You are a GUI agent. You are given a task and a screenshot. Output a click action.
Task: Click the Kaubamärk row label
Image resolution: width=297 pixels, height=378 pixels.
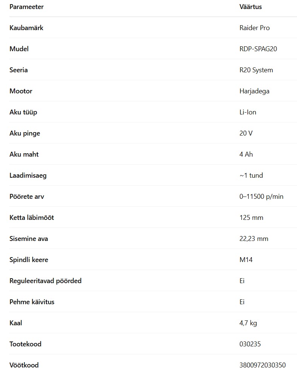[26, 28]
